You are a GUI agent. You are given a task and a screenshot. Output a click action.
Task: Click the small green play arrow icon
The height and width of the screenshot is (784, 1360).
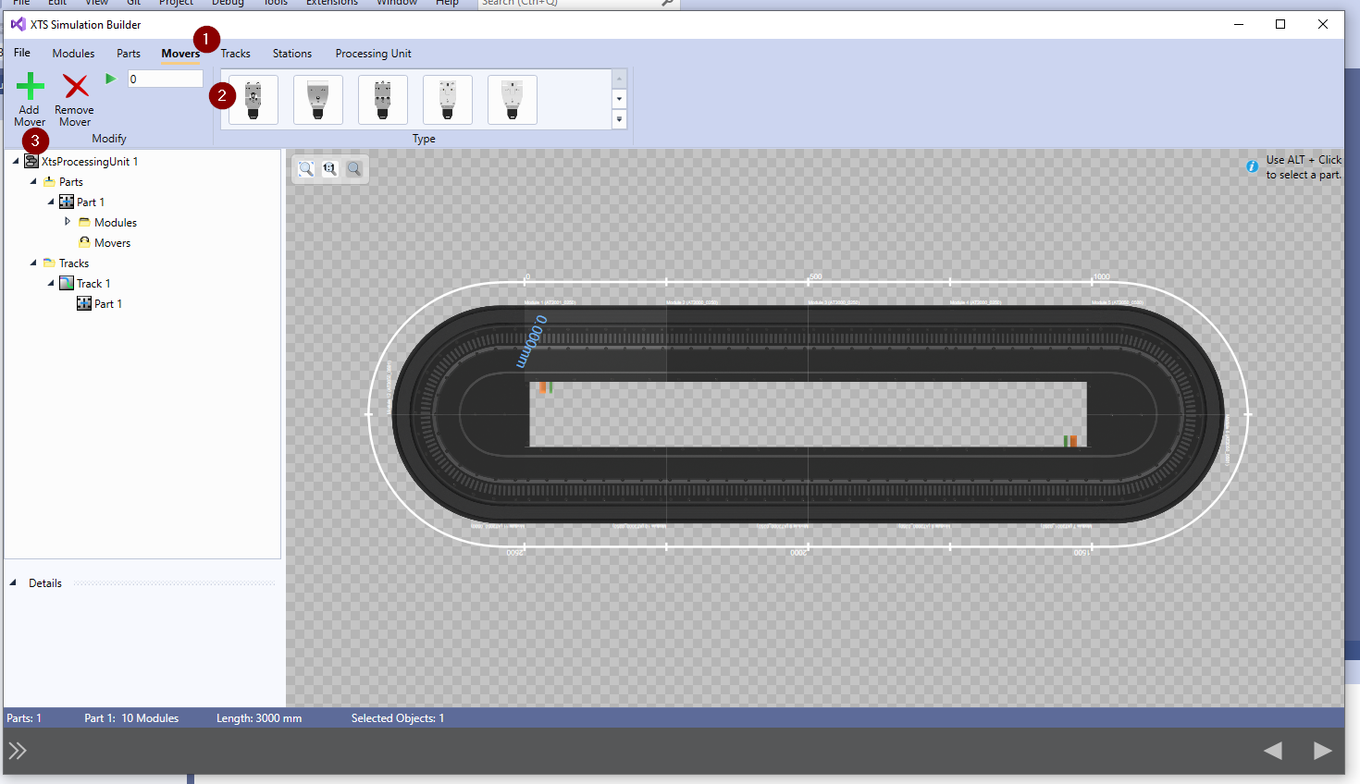[x=110, y=79]
